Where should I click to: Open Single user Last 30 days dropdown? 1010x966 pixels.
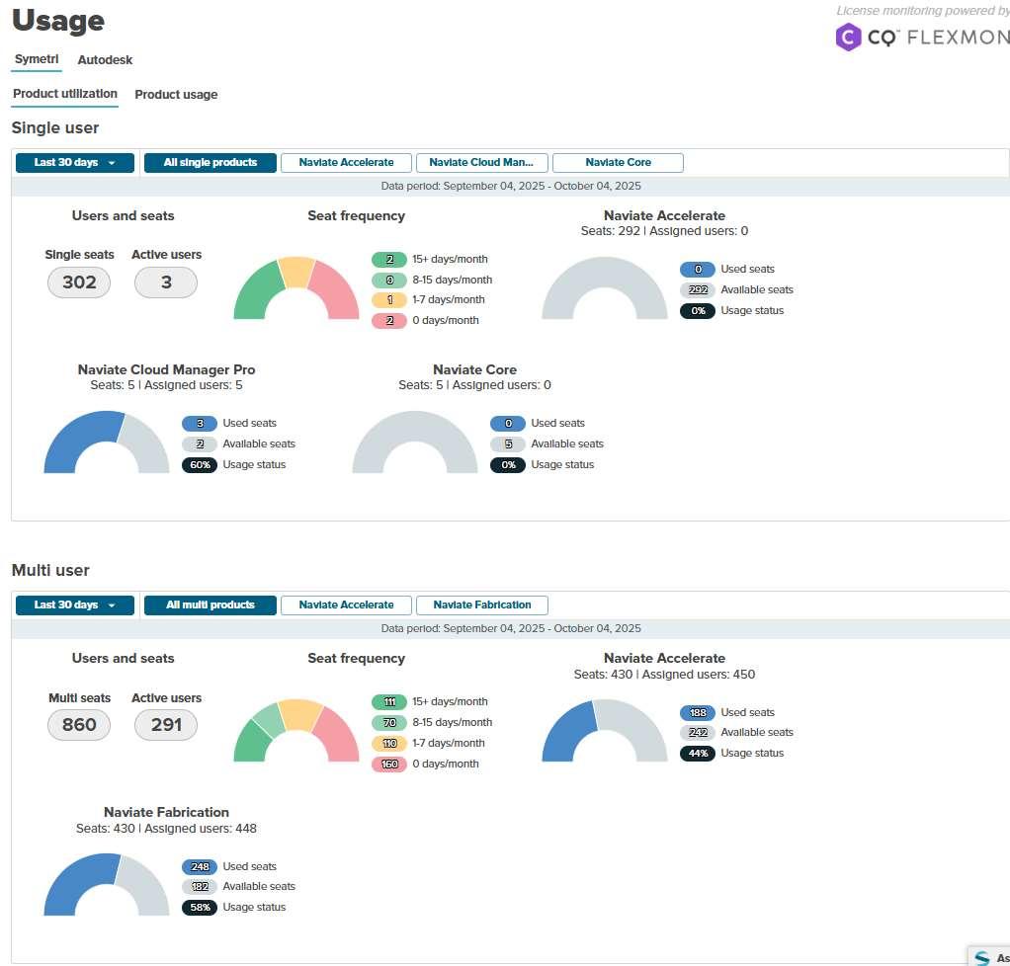pyautogui.click(x=75, y=162)
